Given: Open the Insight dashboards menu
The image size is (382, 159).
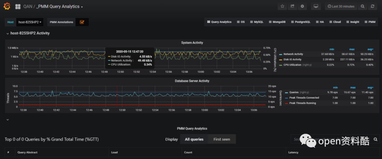Looking at the screenshot, I should (353, 22).
